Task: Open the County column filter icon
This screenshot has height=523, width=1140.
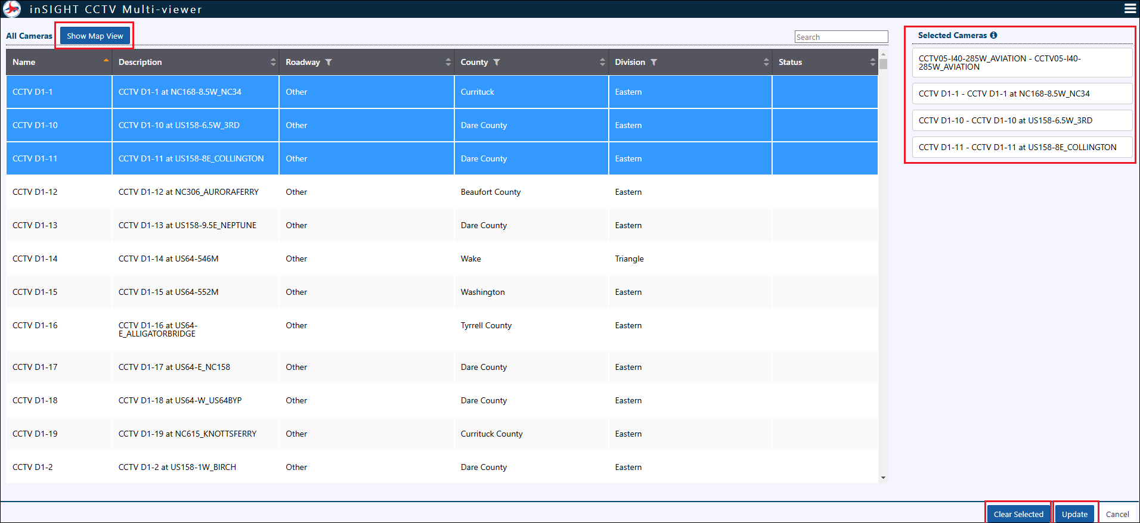Action: coord(497,62)
